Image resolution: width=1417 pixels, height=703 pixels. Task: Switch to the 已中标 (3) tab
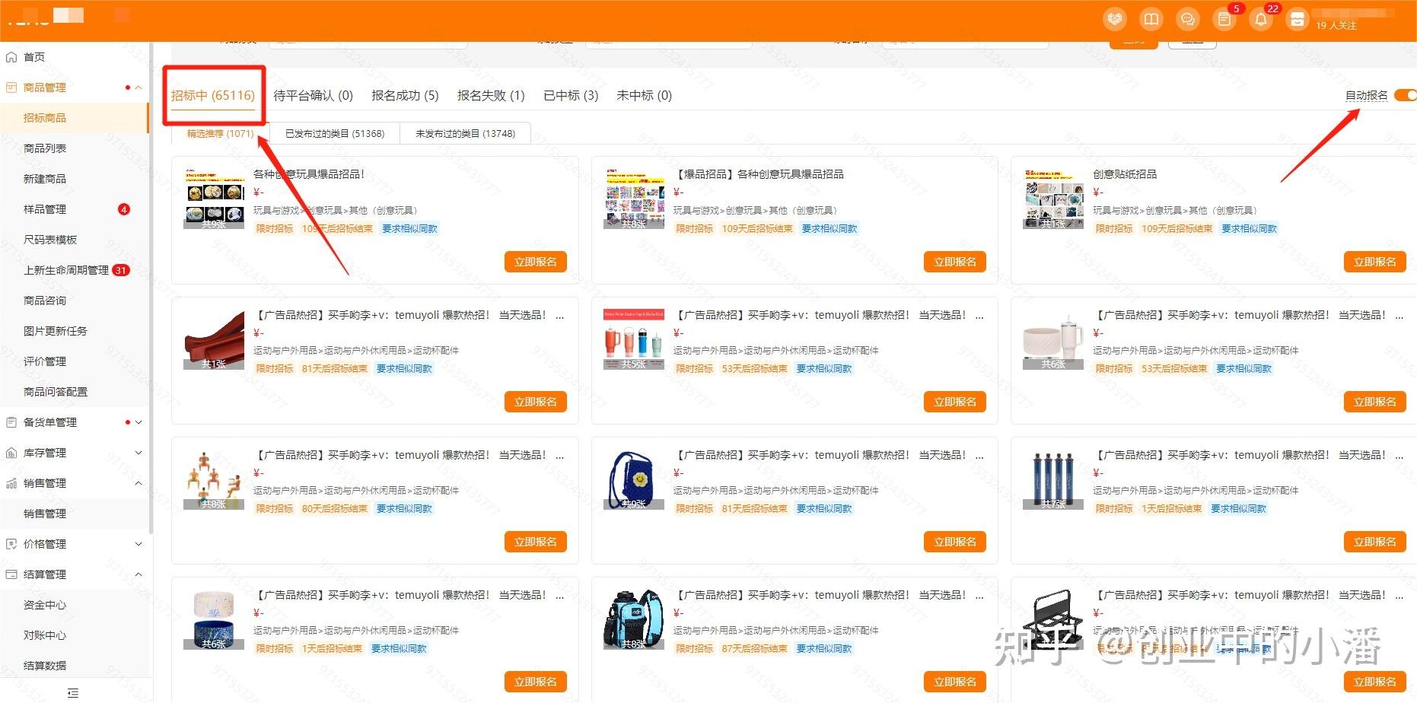click(x=571, y=95)
